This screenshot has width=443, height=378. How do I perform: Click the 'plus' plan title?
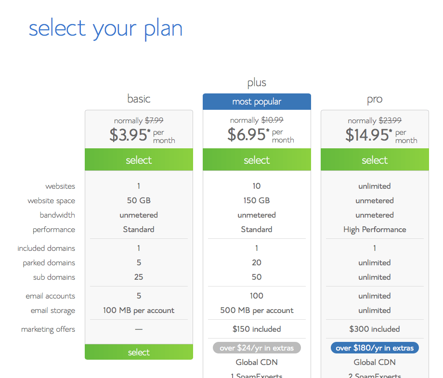pos(257,83)
